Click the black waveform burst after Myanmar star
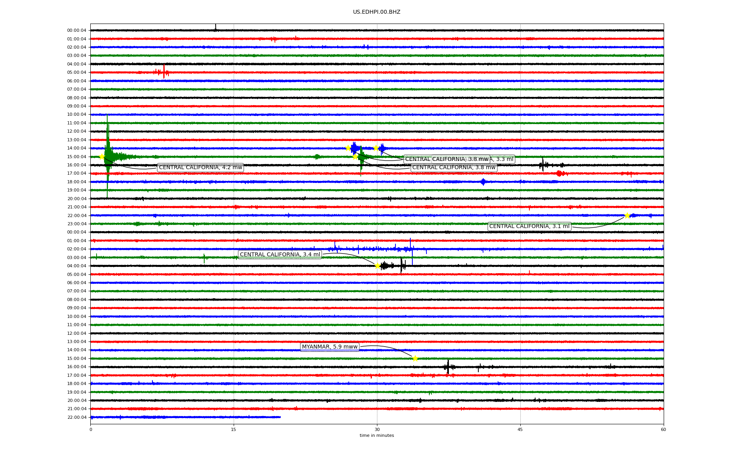Viewport: 754px width, 471px height. pos(448,367)
